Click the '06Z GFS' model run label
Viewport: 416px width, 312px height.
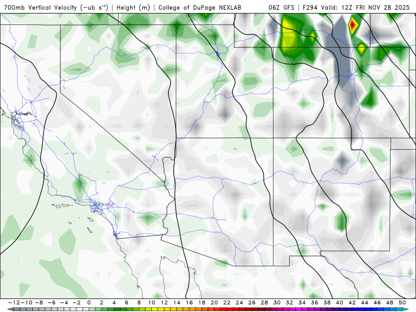[x=281, y=7]
